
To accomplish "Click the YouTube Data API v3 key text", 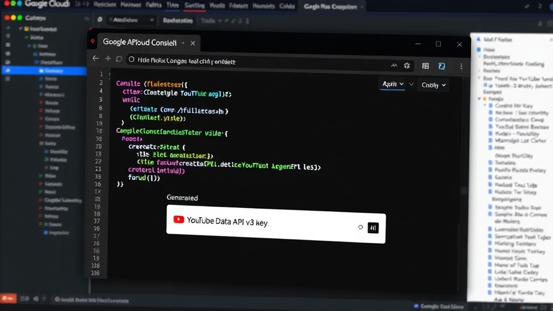I will coord(227,221).
